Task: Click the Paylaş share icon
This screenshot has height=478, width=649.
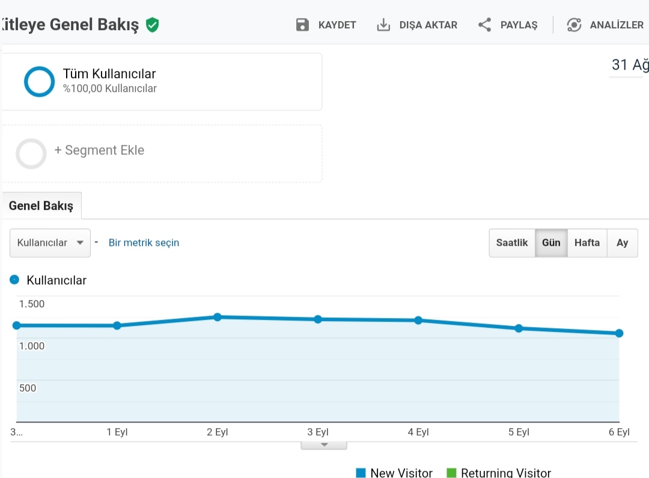Action: [485, 25]
